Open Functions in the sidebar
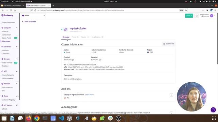Viewport: 218px width, 122px height. [x=5, y=50]
